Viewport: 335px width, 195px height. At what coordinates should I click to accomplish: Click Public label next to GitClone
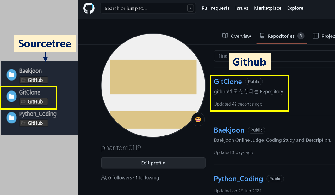click(254, 82)
